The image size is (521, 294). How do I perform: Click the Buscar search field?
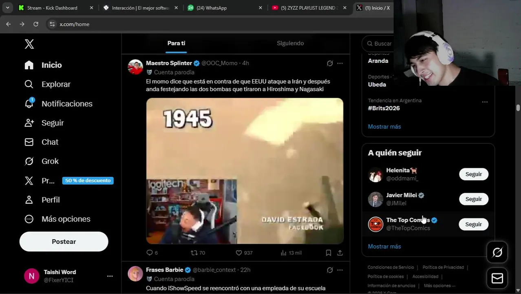point(378,44)
